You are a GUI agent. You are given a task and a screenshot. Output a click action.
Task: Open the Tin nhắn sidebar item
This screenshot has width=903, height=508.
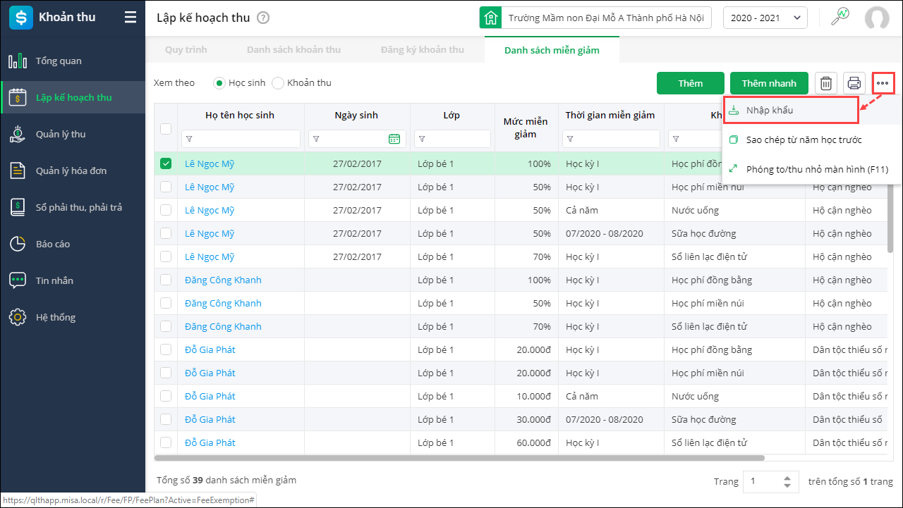pyautogui.click(x=54, y=280)
